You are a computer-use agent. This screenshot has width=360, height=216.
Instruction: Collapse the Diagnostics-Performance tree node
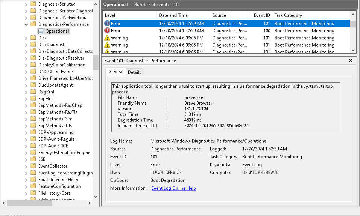click(26, 24)
